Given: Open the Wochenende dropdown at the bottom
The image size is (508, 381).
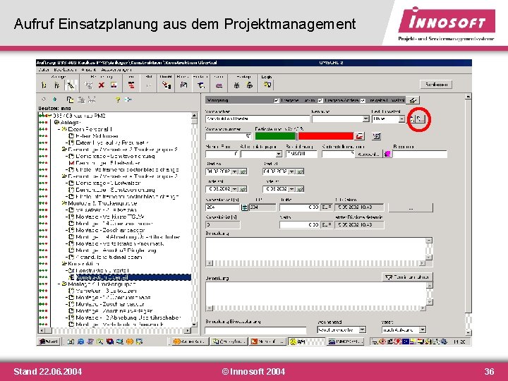Looking at the screenshot, I should click(x=363, y=329).
